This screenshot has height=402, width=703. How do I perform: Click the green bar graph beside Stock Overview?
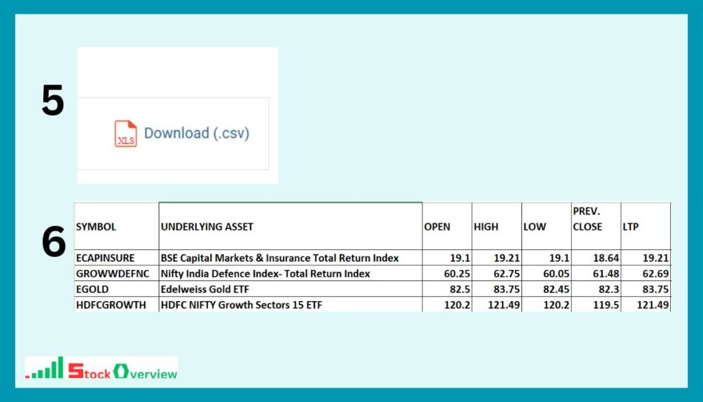point(48,366)
